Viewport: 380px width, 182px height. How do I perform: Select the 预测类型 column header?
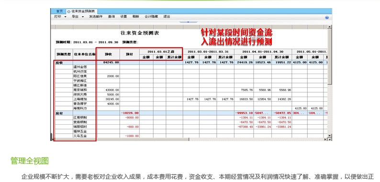pyautogui.click(x=64, y=54)
